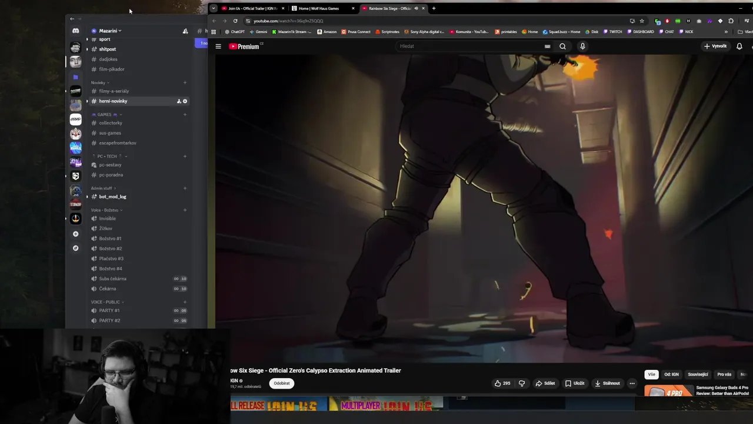Screen dimensions: 753x424
Task: Add channel to Voice - Božstvo category
Action: (x=185, y=210)
